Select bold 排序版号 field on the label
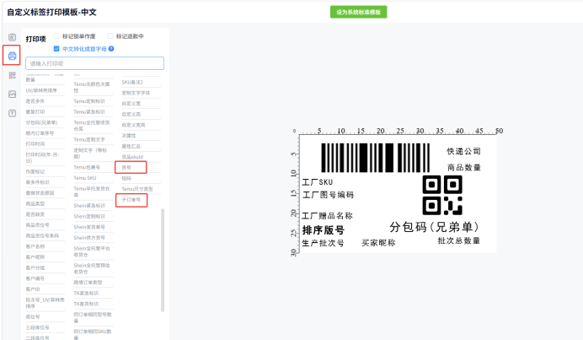 click(x=324, y=230)
